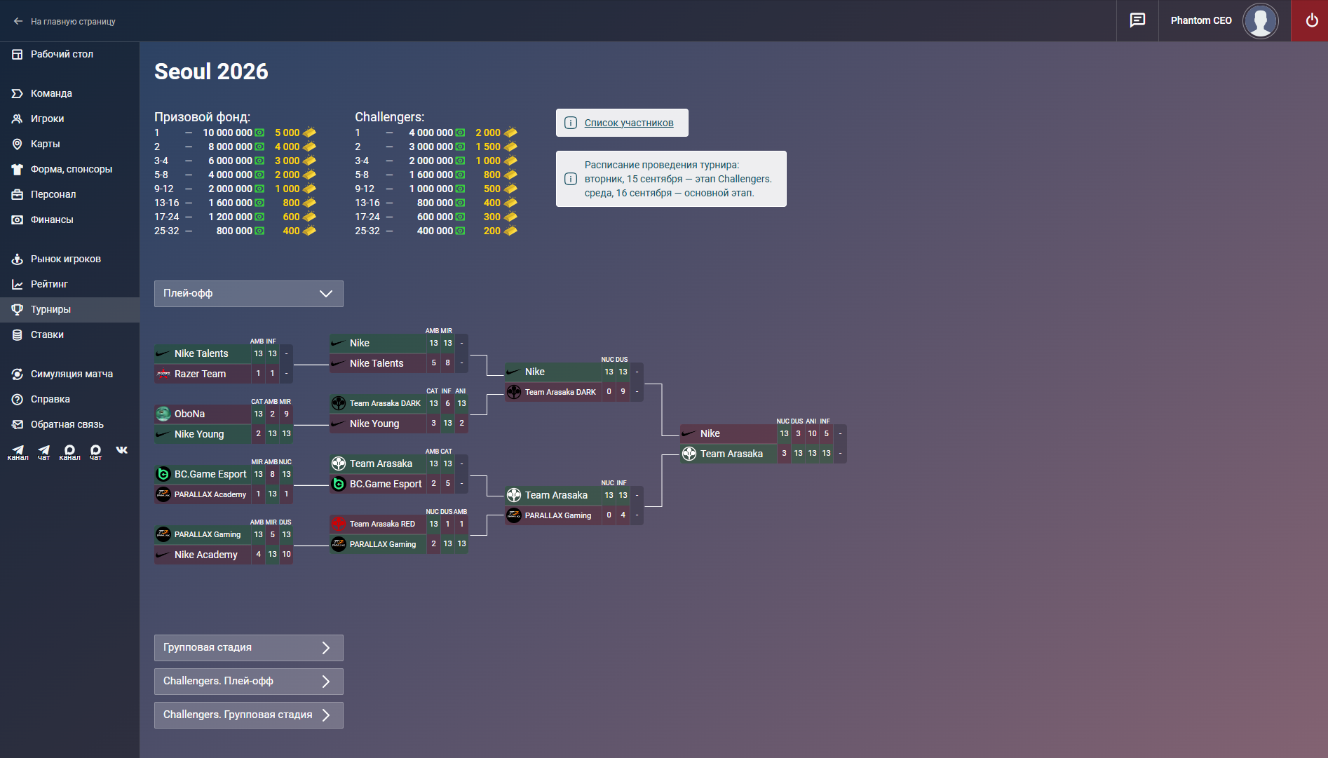This screenshot has height=758, width=1328.
Task: Select the Nike vs Team Arasaka final match
Action: coord(764,444)
